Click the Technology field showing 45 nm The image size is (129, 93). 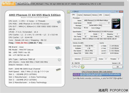pos(86,28)
